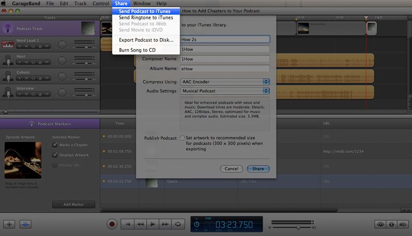Screen dimensions: 412x236
Task: Show the Loop Browser eye button
Action: [x=380, y=224]
